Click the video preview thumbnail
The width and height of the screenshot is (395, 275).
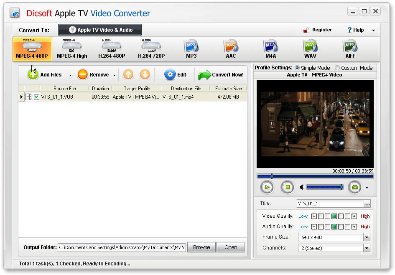[315, 124]
